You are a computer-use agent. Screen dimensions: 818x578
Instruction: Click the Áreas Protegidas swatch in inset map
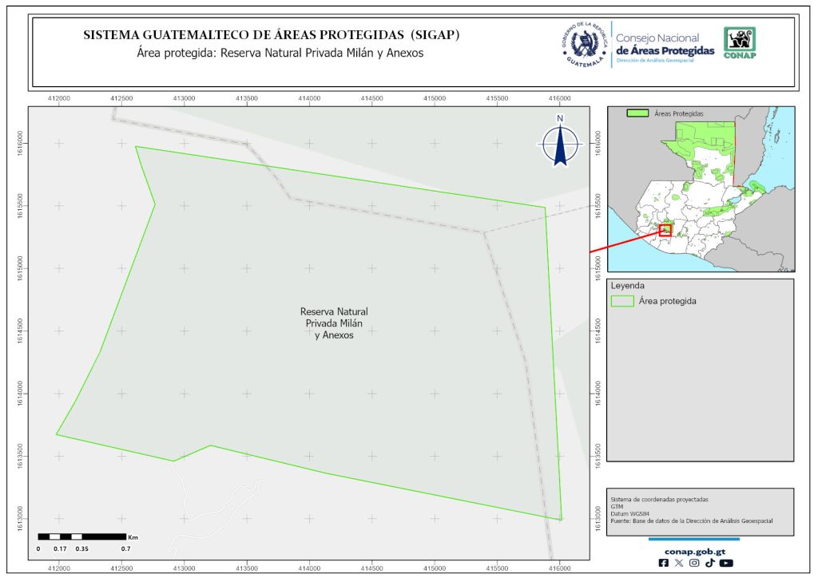point(637,114)
